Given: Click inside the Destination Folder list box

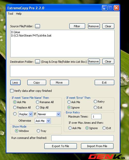Looking at the screenshot, I should click(62, 71).
